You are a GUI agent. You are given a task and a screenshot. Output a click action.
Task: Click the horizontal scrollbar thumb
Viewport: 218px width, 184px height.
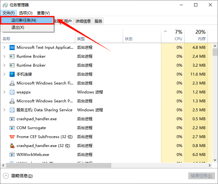[x=59, y=166]
